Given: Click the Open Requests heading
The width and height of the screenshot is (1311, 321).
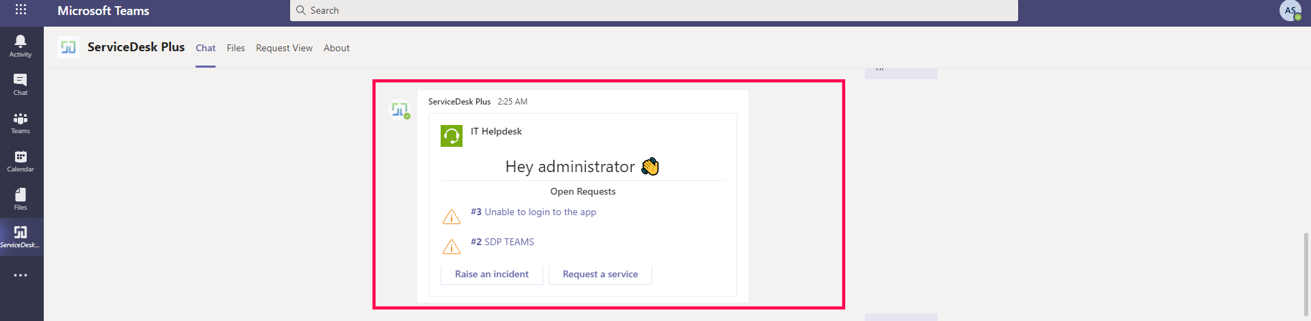Looking at the screenshot, I should (x=583, y=191).
